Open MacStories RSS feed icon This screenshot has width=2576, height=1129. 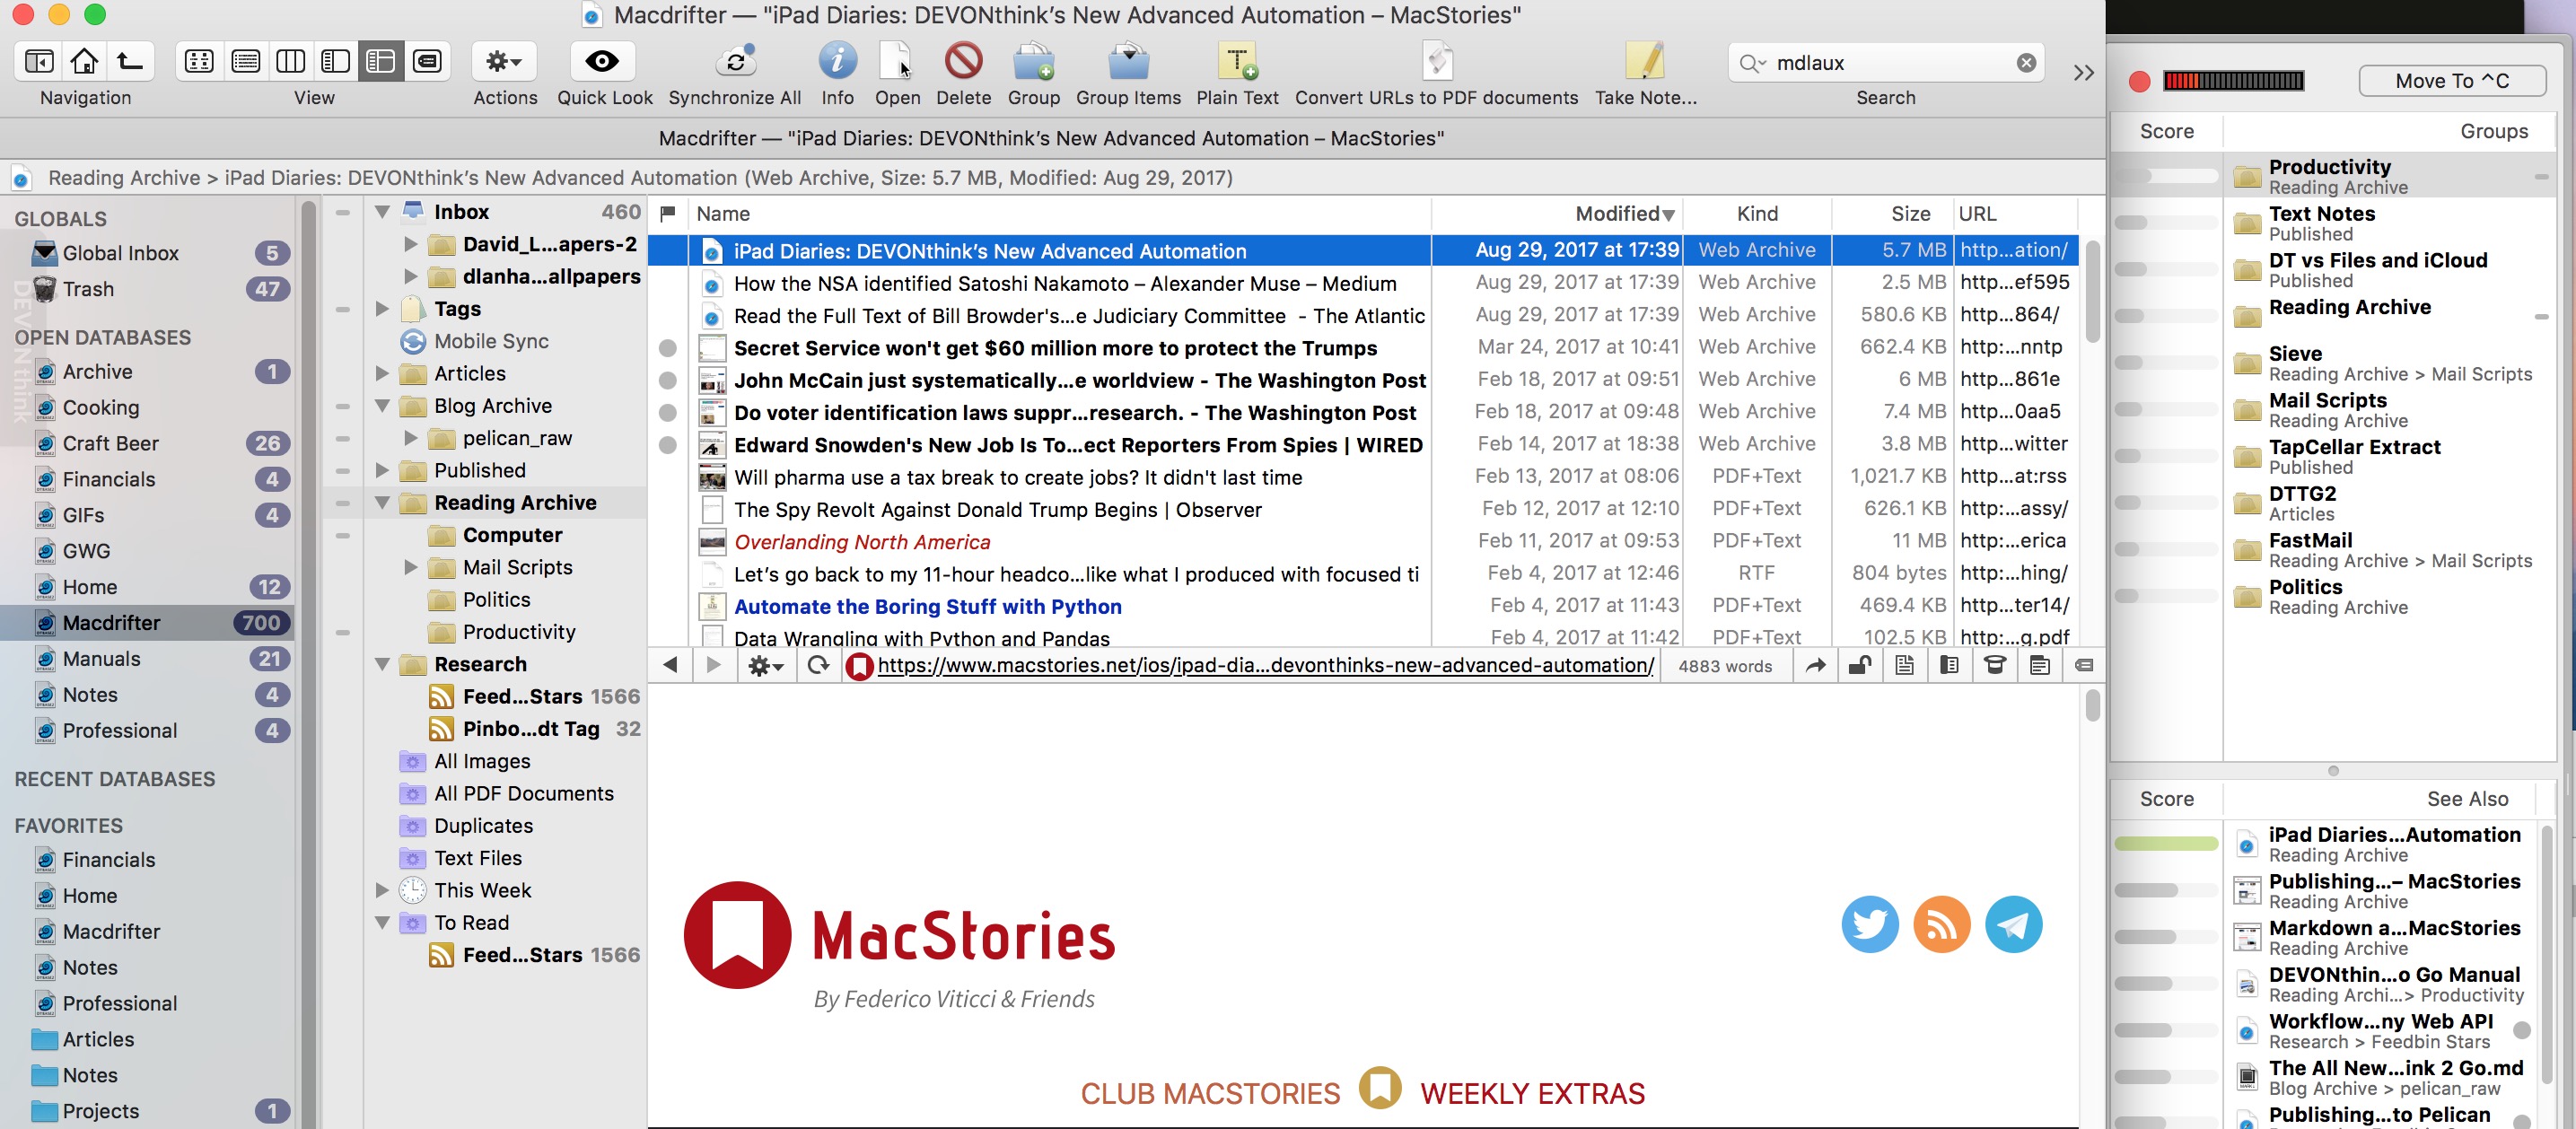pyautogui.click(x=1941, y=924)
